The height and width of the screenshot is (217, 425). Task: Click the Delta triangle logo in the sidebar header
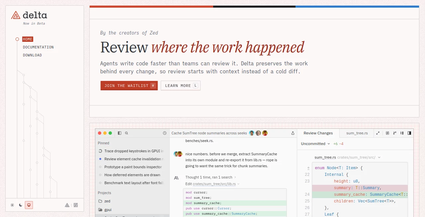[16, 15]
